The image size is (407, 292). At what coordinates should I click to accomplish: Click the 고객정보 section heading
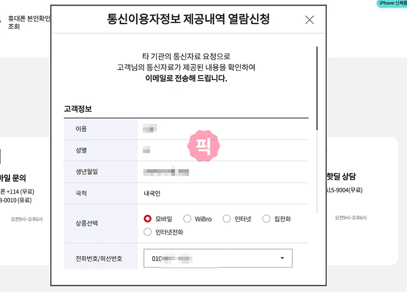(78, 109)
